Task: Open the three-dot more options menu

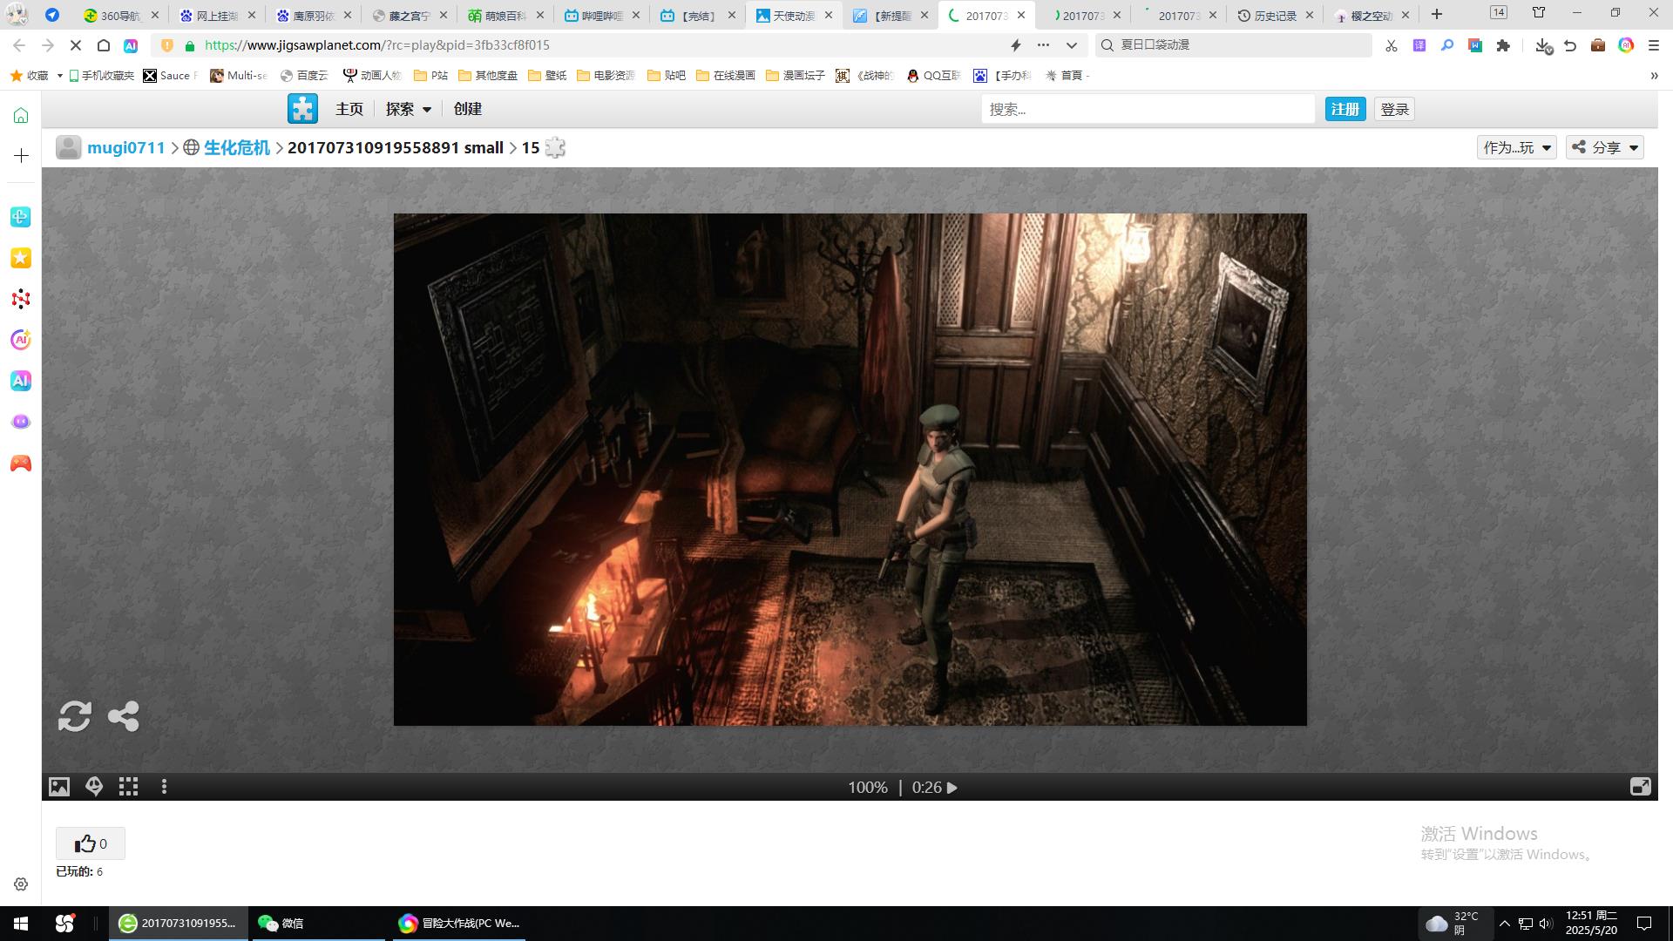Action: (164, 787)
